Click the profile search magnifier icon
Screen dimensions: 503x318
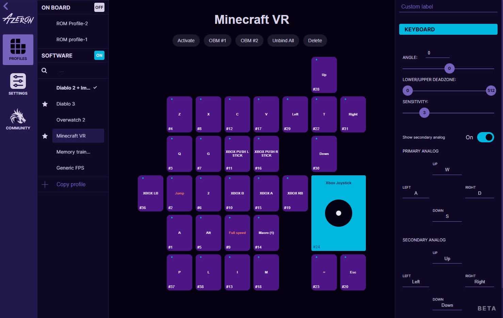point(44,70)
